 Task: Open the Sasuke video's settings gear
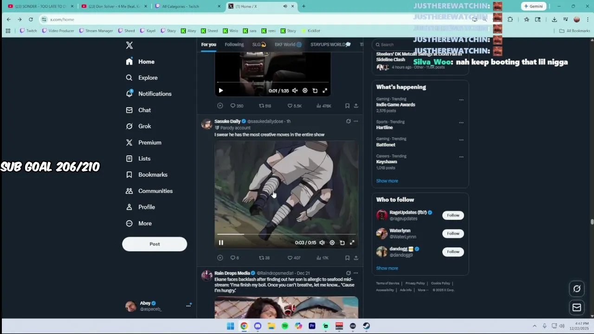tap(332, 243)
